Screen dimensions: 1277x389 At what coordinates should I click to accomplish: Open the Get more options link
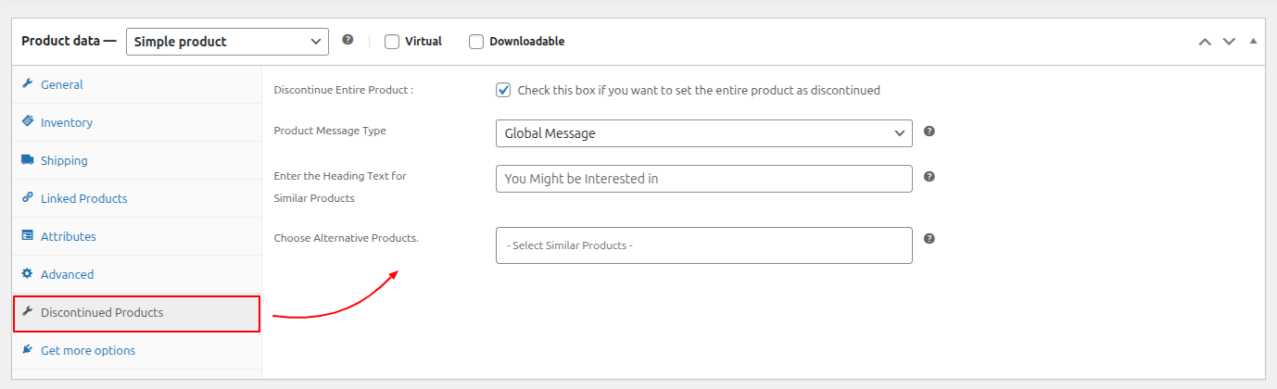coord(87,351)
